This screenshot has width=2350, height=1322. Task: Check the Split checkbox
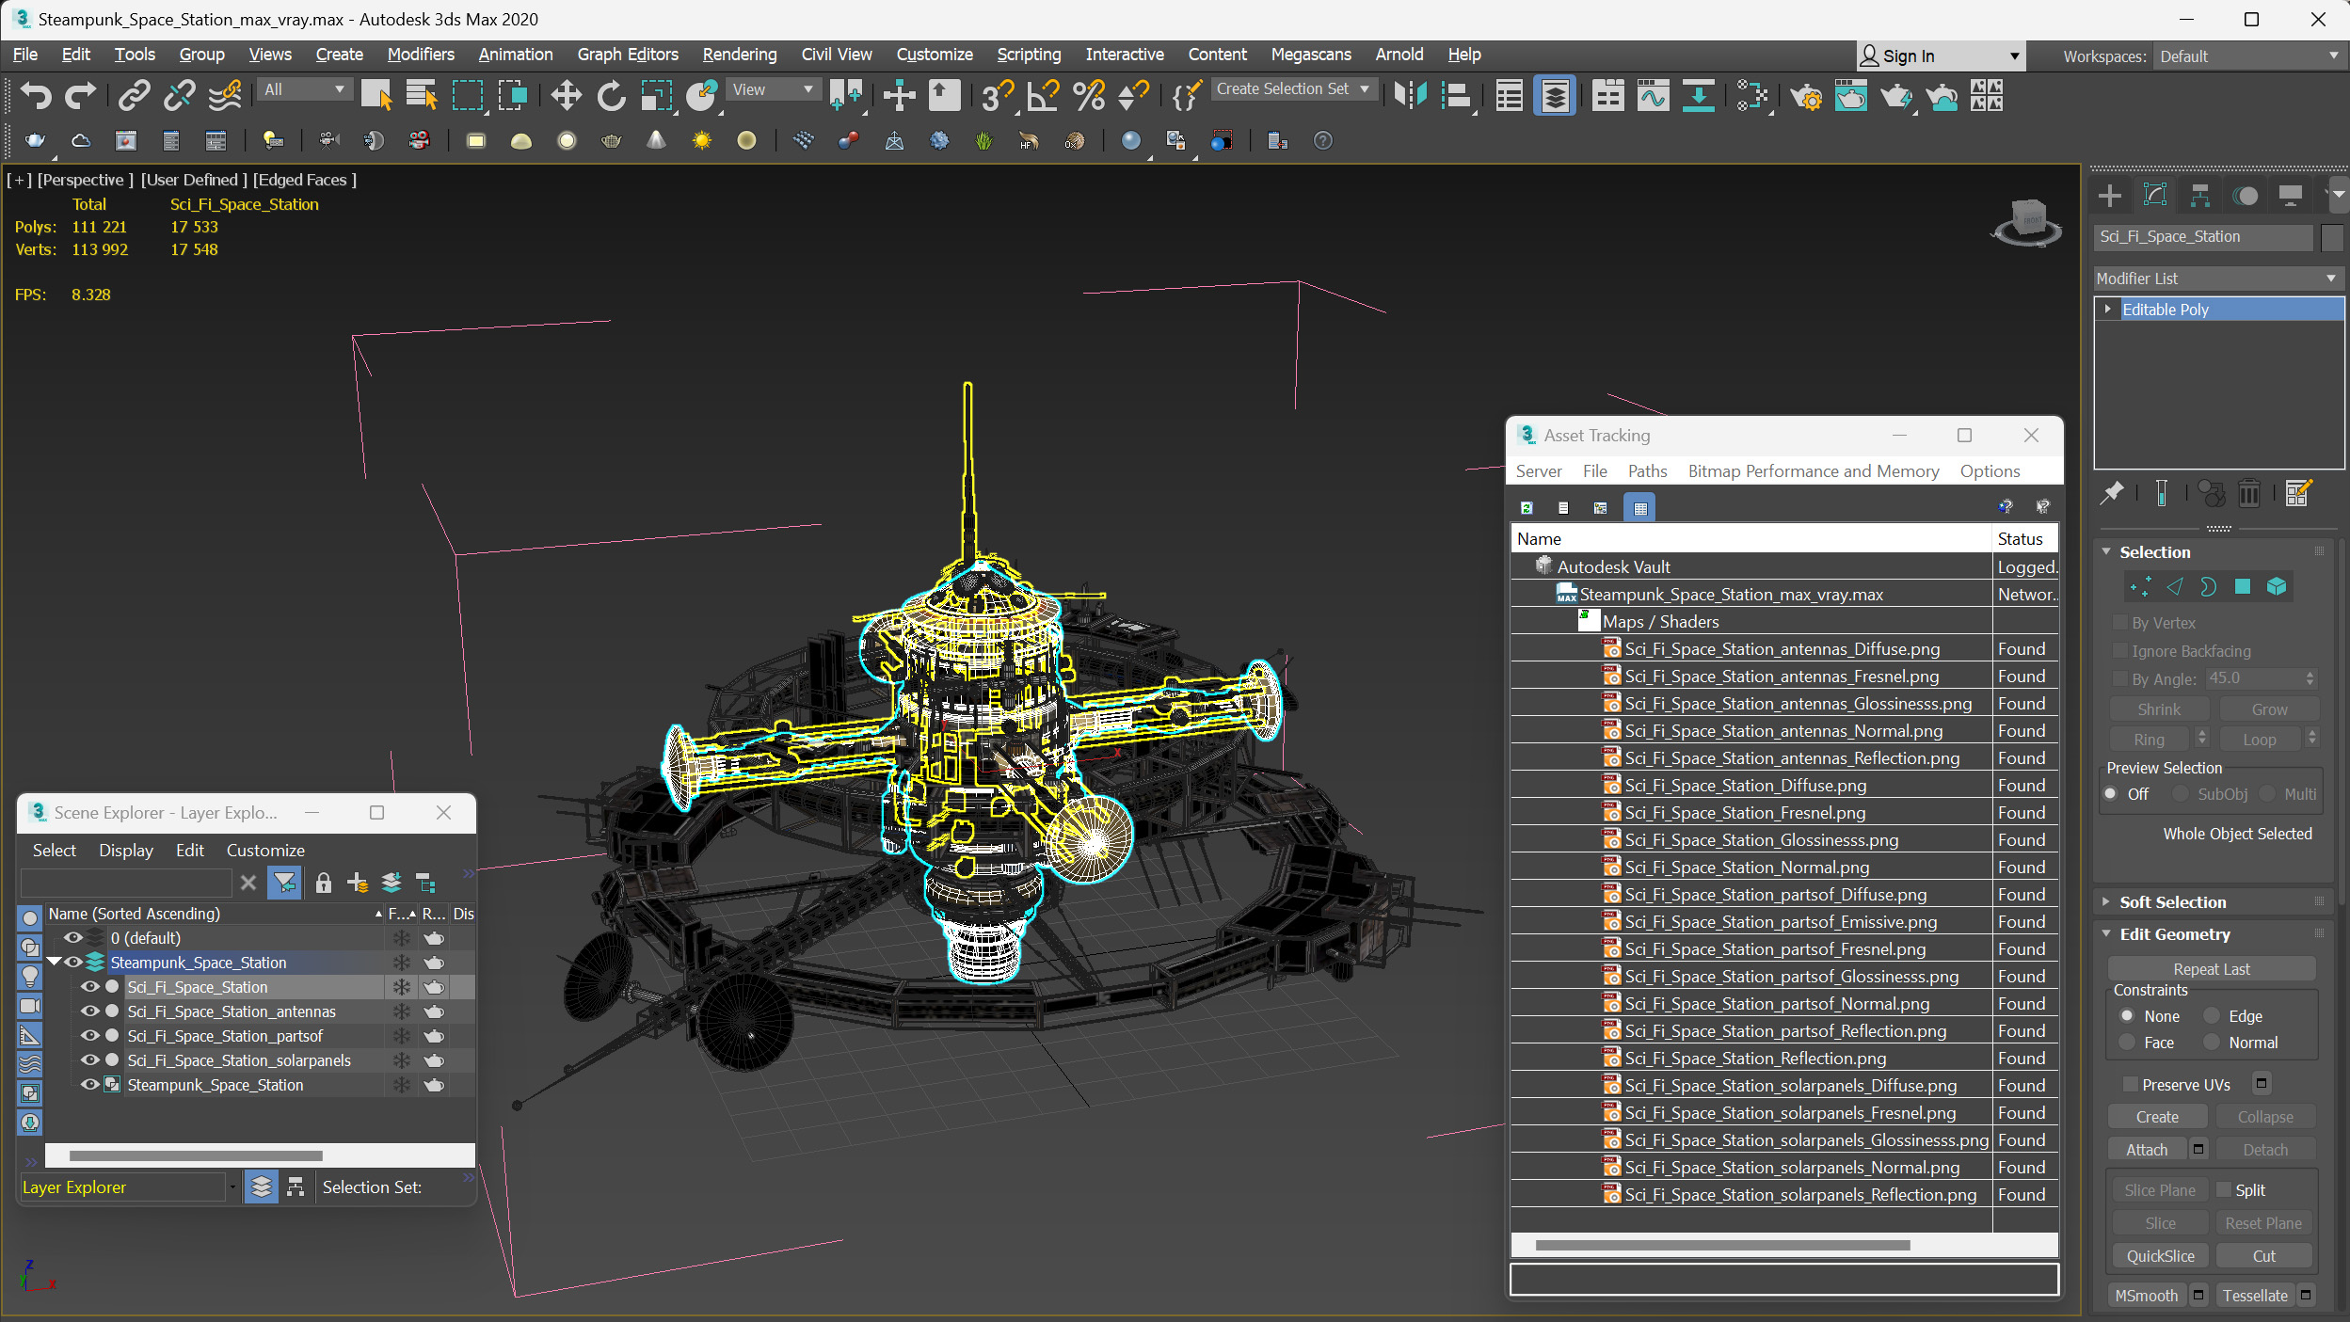(2223, 1189)
